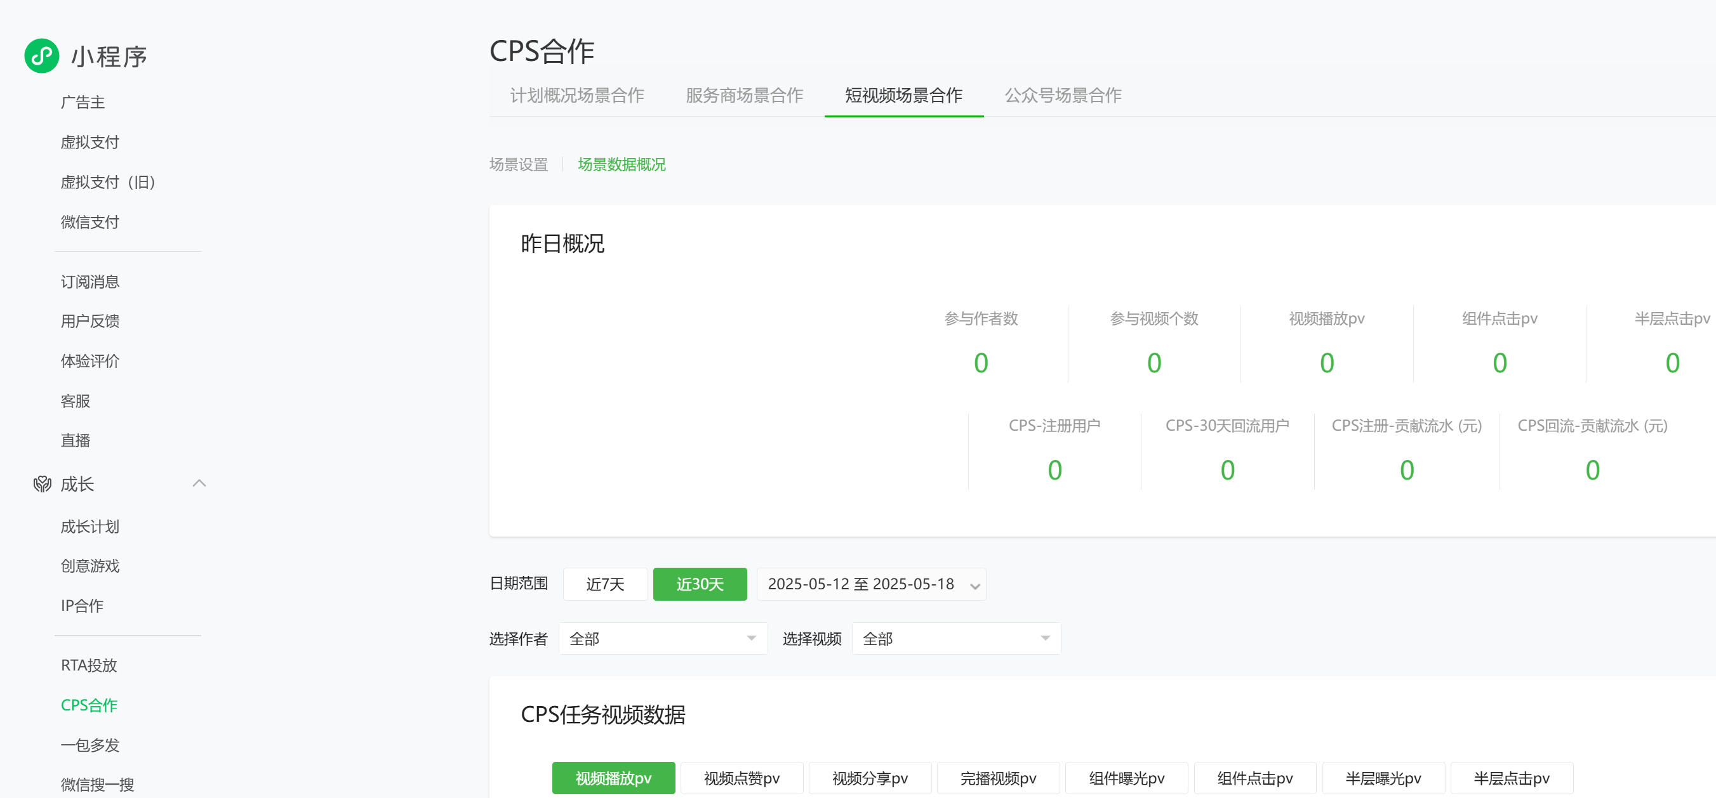Open the 服务商场景合作 tab
Image resolution: width=1716 pixels, height=798 pixels.
[x=744, y=95]
